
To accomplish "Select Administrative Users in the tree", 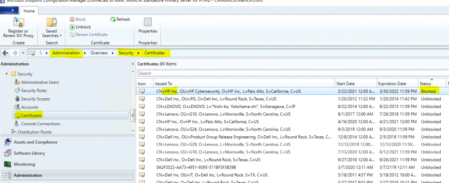I will point(40,83).
